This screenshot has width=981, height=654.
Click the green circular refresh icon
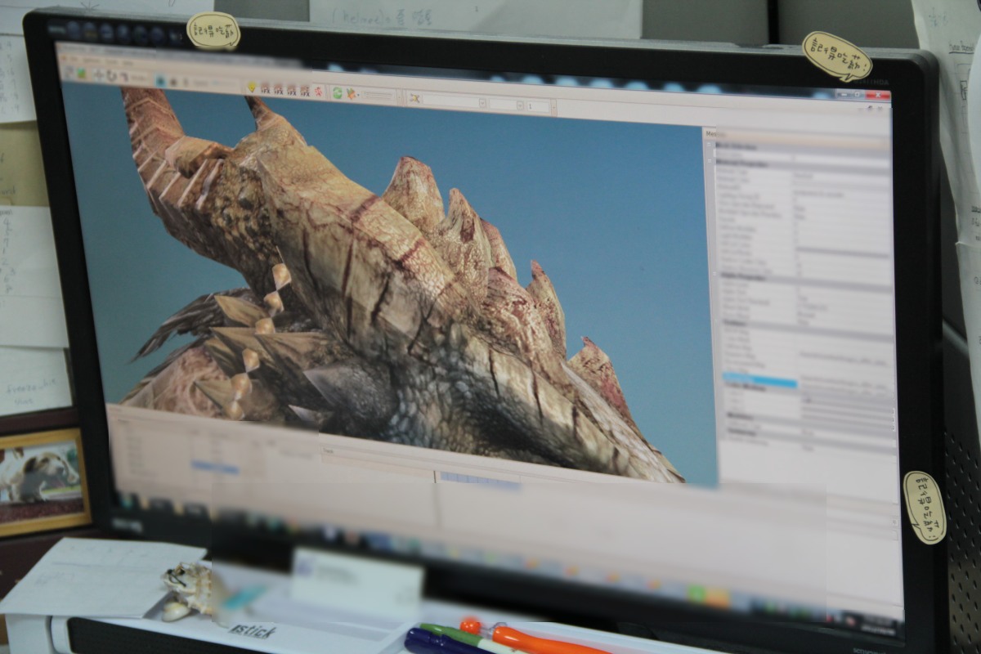point(337,92)
